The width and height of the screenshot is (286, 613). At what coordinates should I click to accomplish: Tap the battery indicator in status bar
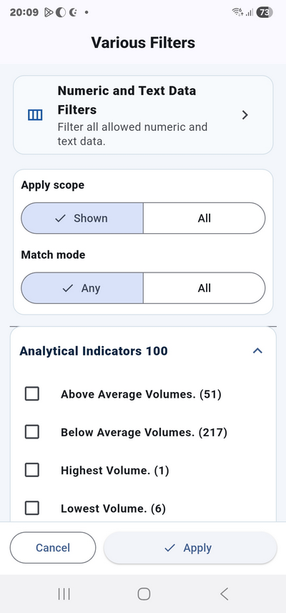click(265, 12)
